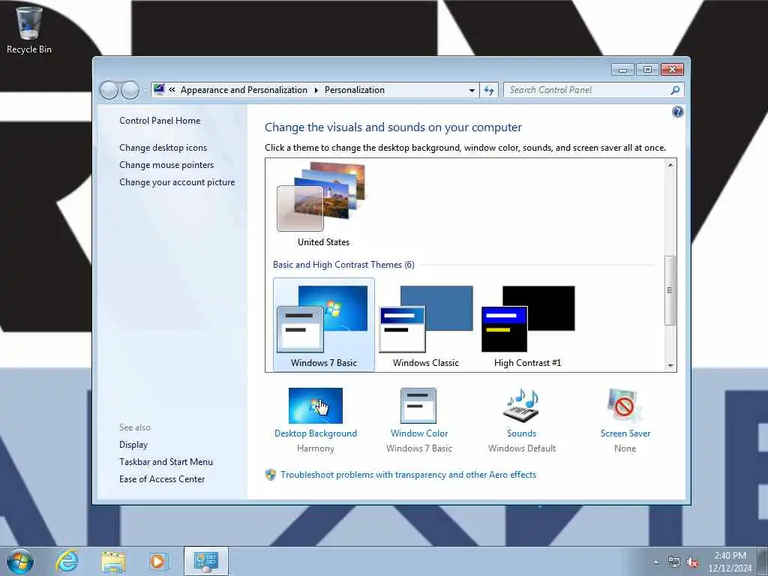Select the United States theme
This screenshot has height=576, width=768.
pyautogui.click(x=323, y=205)
